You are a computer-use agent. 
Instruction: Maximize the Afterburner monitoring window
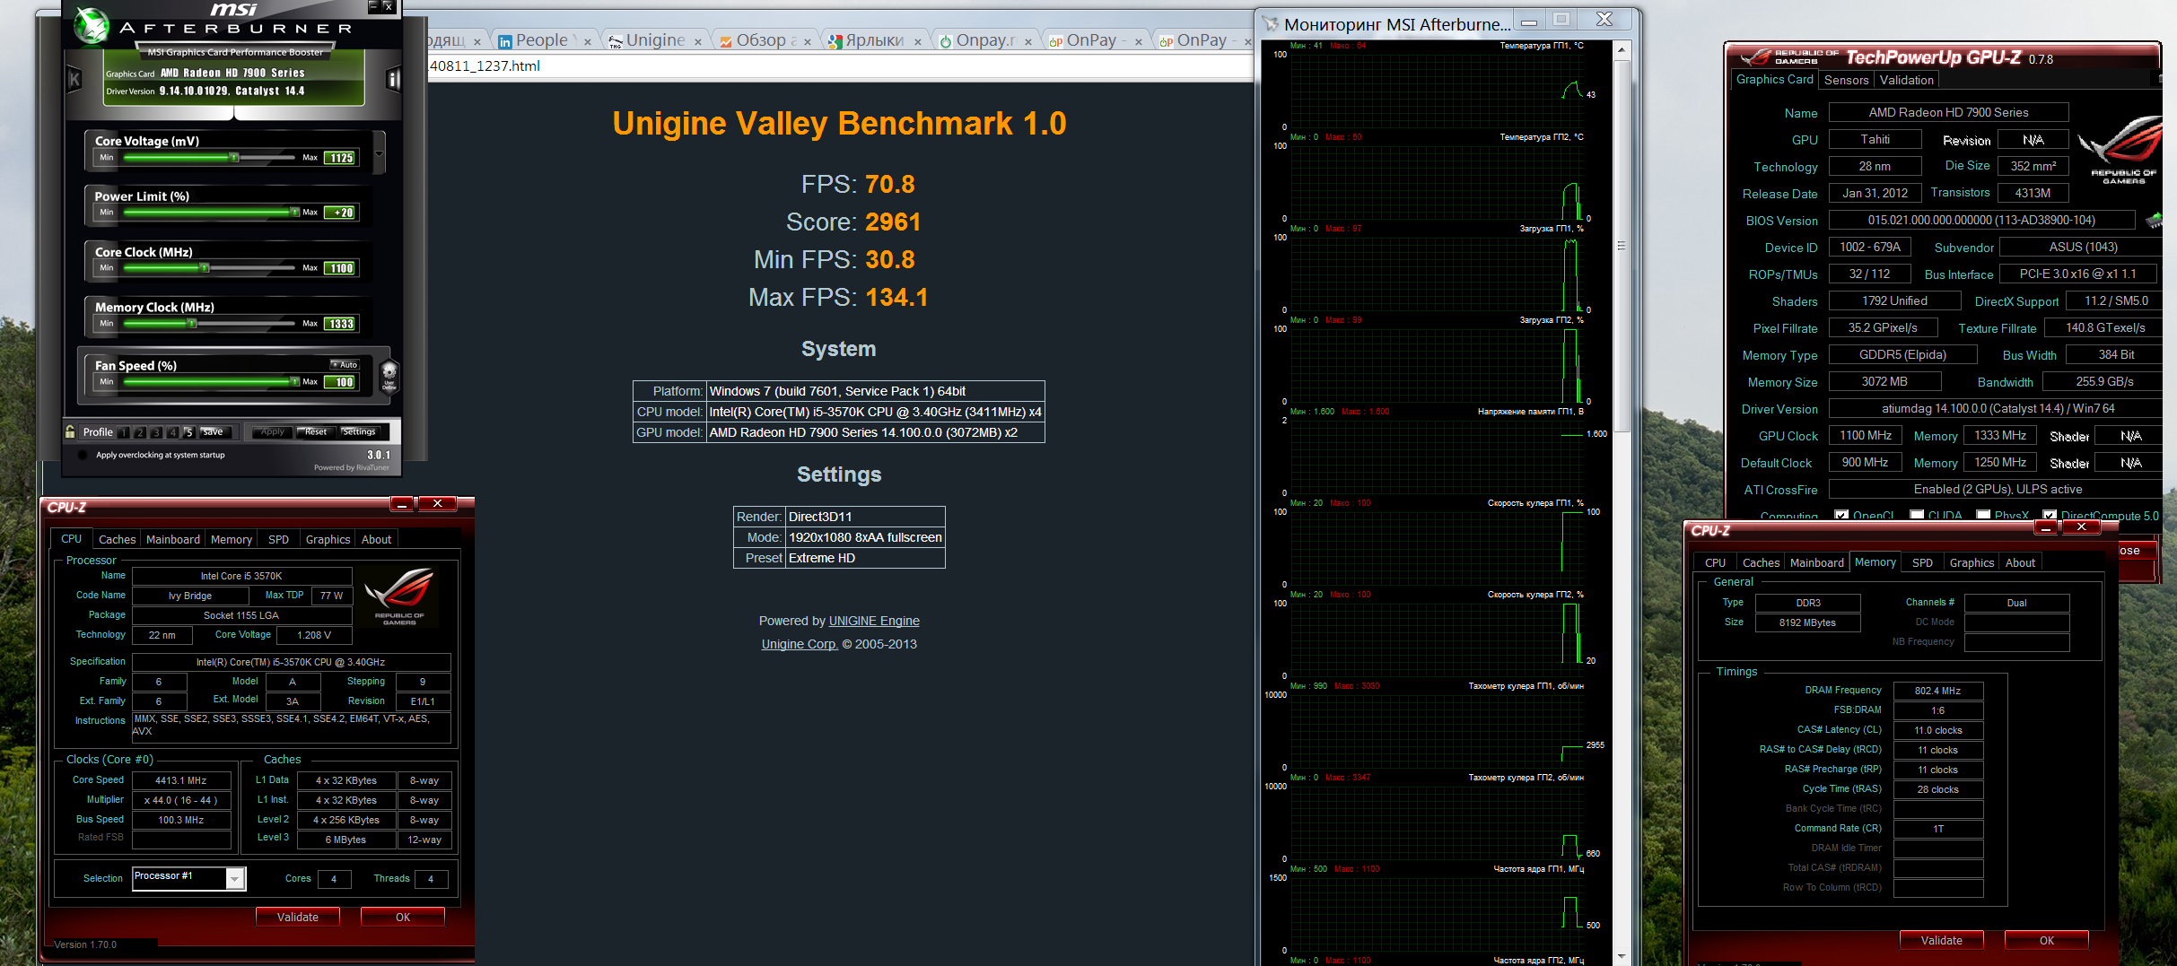click(1562, 20)
